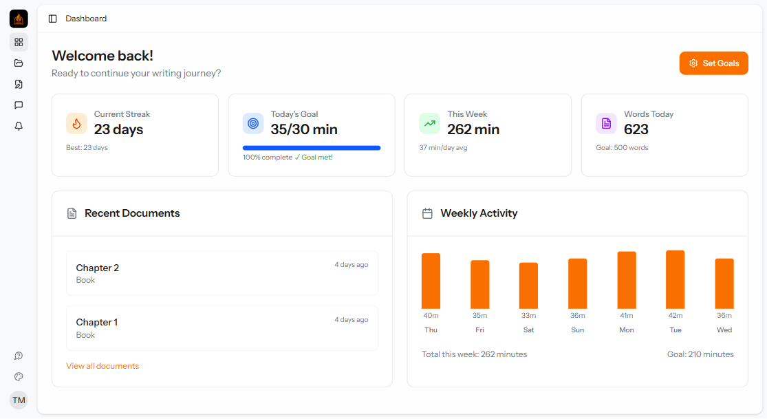Click Tuesday's 42m activity bar

click(x=675, y=280)
